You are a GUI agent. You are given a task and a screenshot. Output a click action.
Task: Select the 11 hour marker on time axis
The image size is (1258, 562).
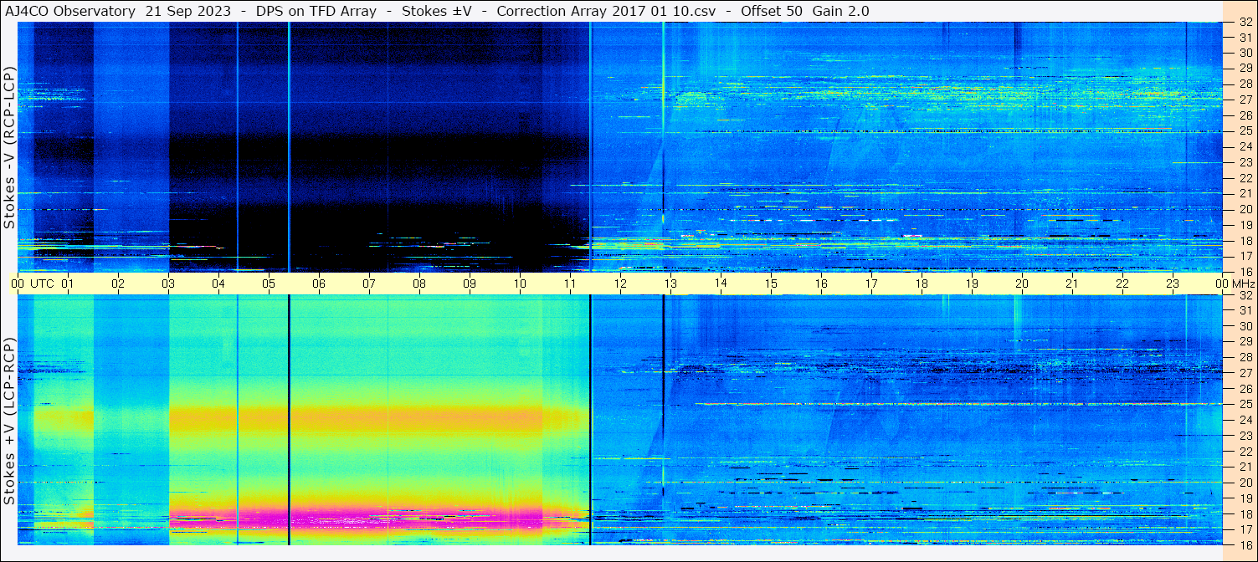[x=570, y=284]
